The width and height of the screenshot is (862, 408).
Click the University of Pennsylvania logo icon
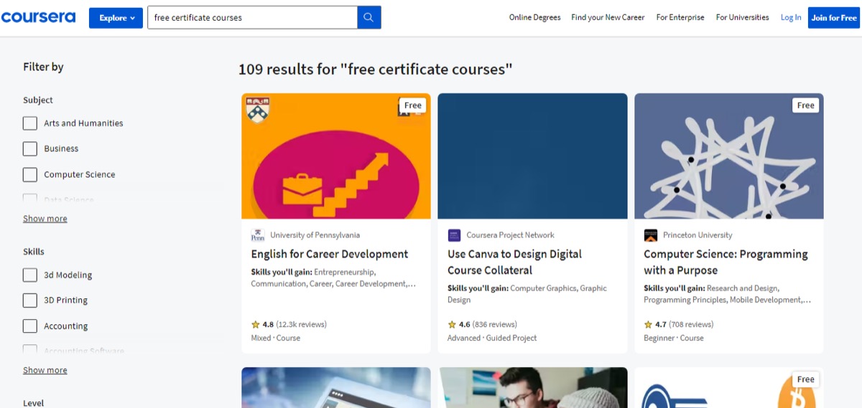click(258, 235)
